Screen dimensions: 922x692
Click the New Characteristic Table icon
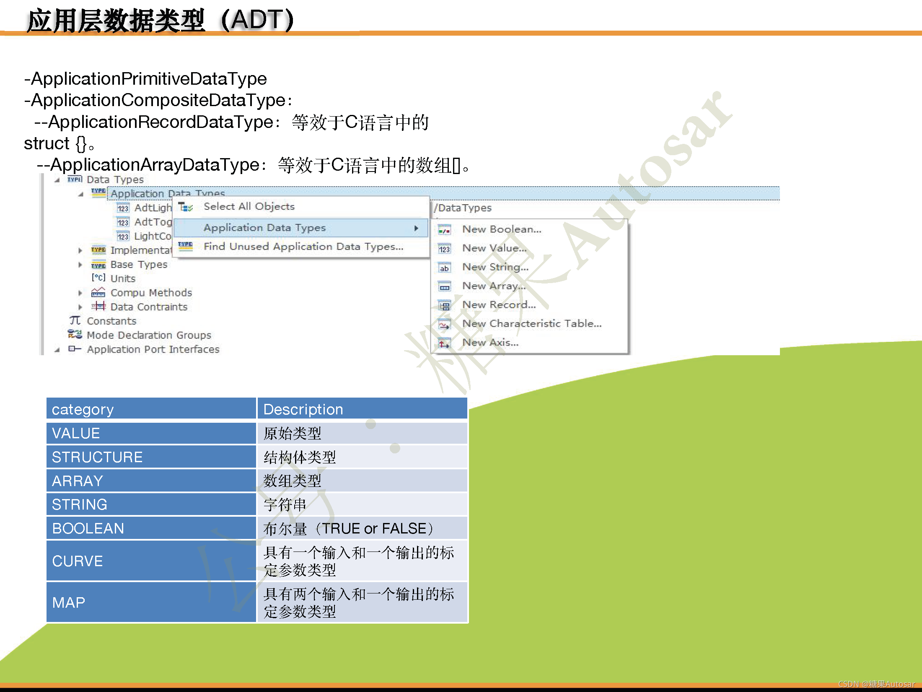click(444, 324)
